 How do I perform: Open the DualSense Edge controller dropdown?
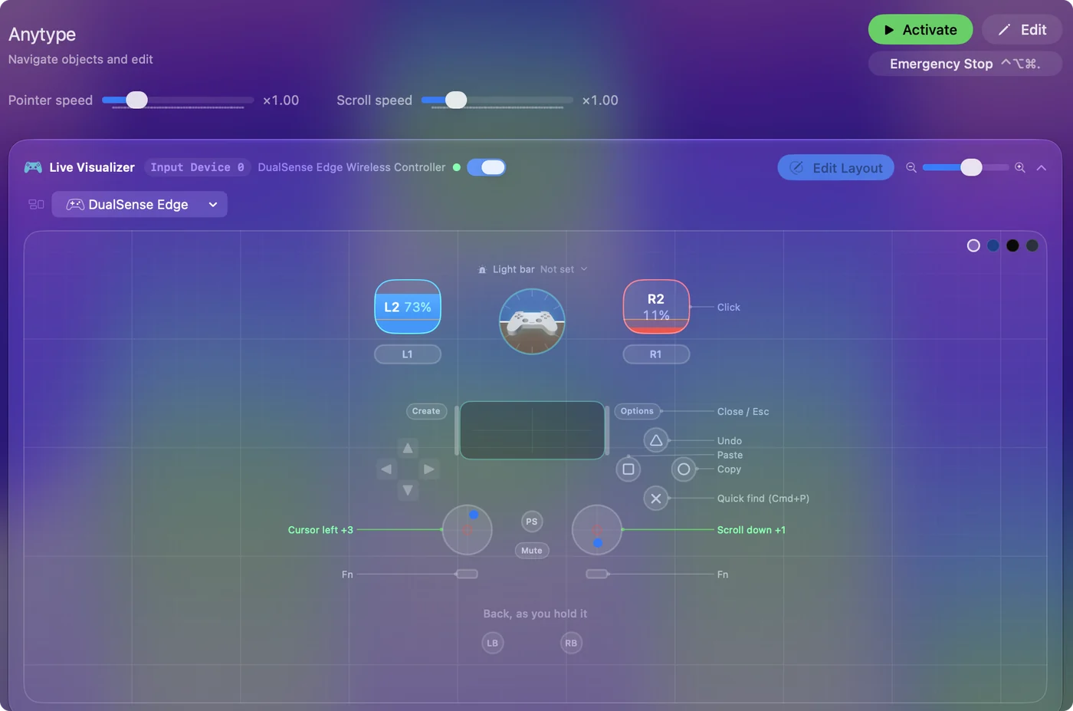139,204
